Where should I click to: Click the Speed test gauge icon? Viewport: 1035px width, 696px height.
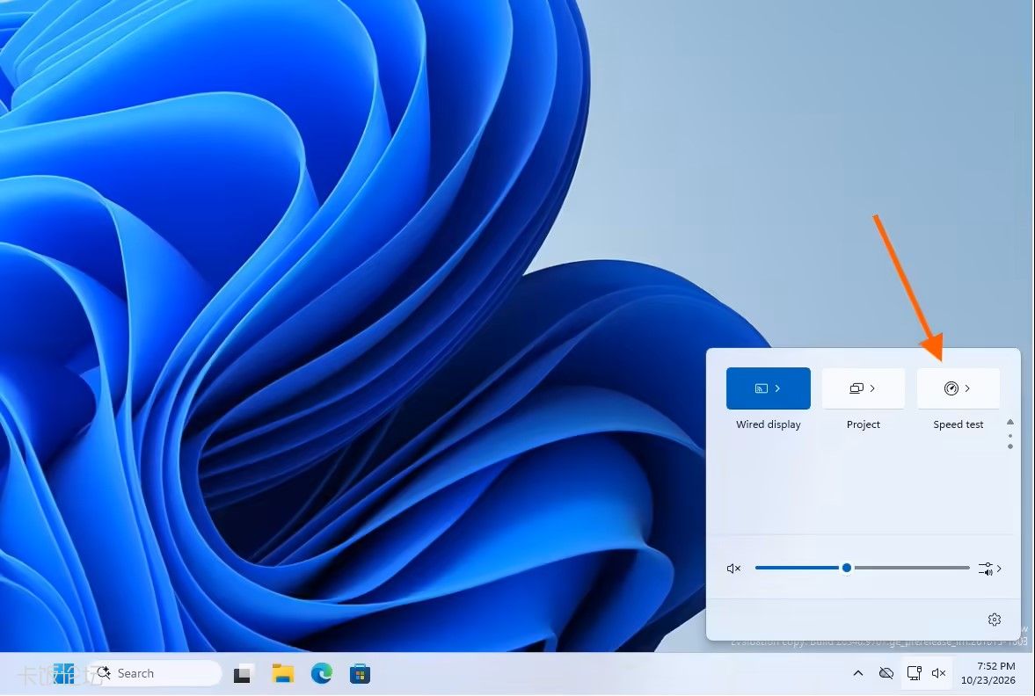[x=951, y=388]
